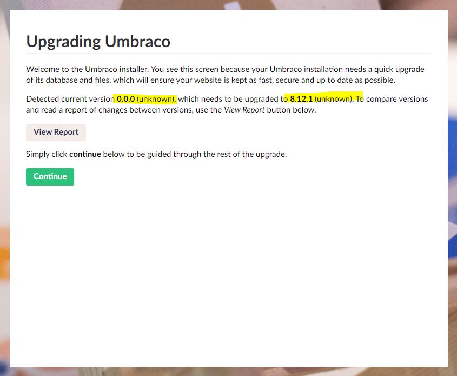The width and height of the screenshot is (457, 376).
Task: Click the View Report button
Action: click(x=56, y=133)
